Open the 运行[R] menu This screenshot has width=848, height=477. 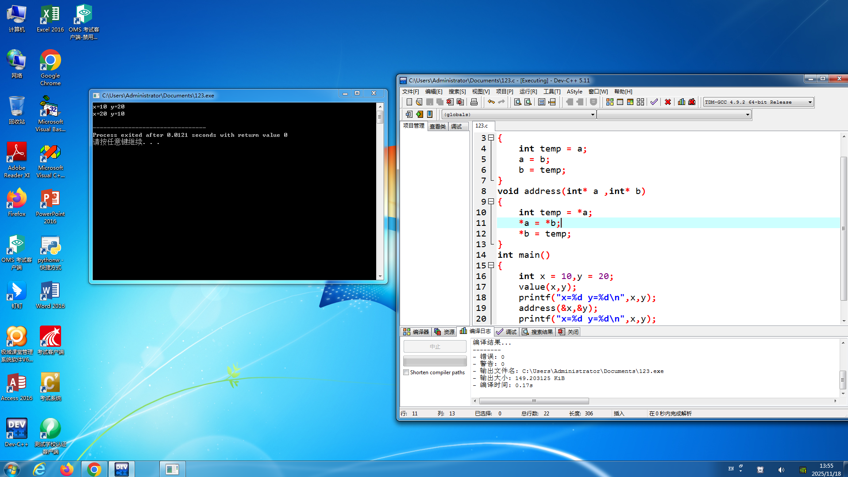click(528, 92)
